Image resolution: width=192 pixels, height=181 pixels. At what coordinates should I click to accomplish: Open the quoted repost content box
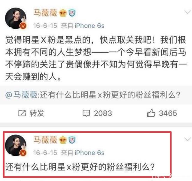point(96,95)
